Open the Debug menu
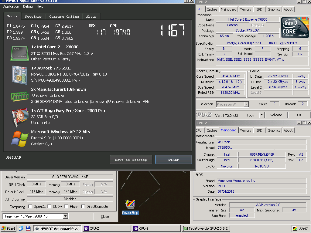 point(28,6)
